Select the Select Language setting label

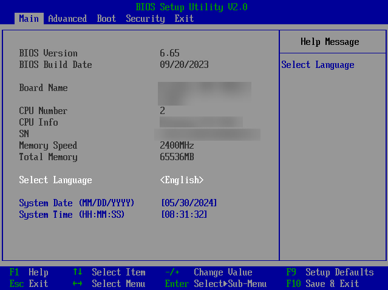pos(55,180)
